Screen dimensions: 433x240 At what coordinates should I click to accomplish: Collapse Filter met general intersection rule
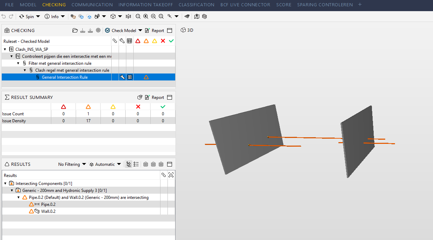click(18, 63)
